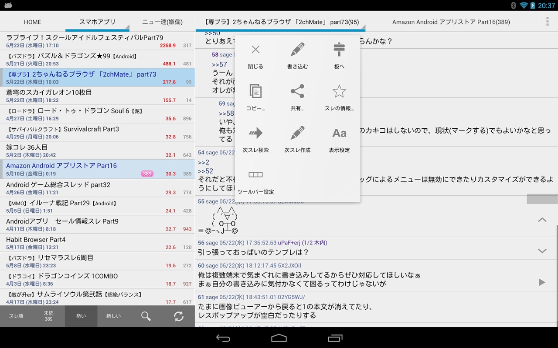Jump up with the chevron-up button

coord(542,220)
